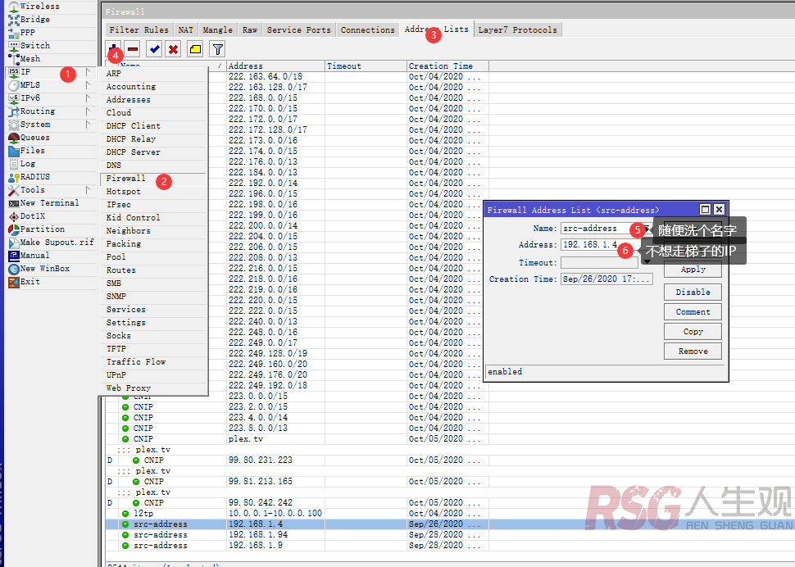Switch to the NAT tab
This screenshot has width=795, height=567.
(185, 29)
